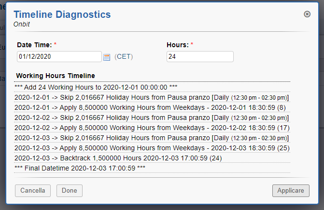This screenshot has width=324, height=210.
Task: Click the Applicare button
Action: (x=290, y=191)
